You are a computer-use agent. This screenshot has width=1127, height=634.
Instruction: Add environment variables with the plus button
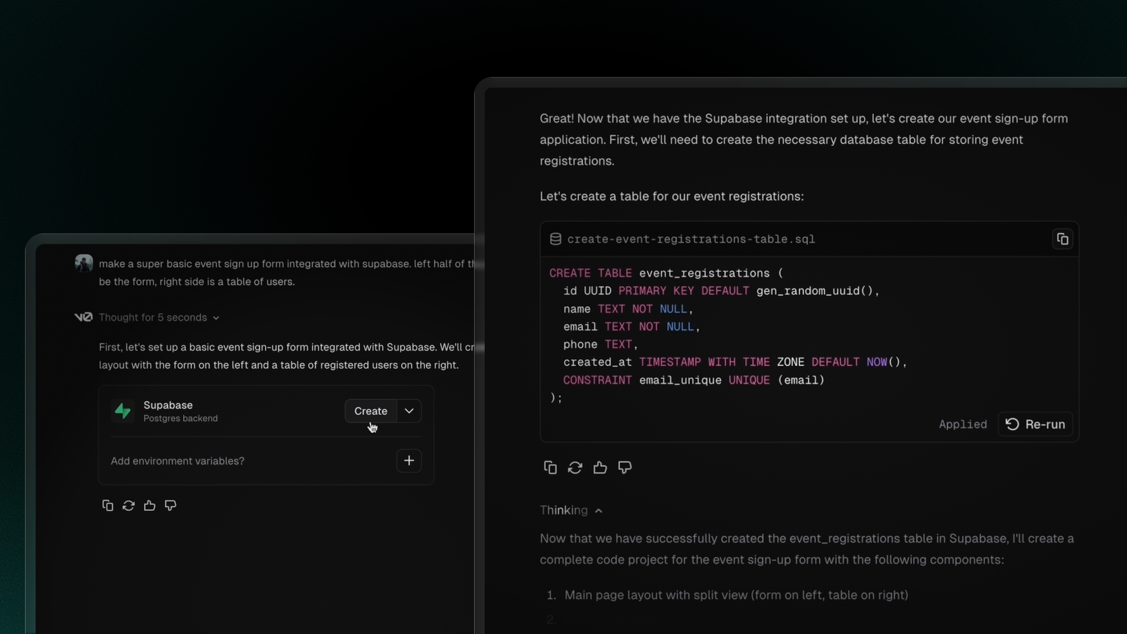(x=409, y=461)
